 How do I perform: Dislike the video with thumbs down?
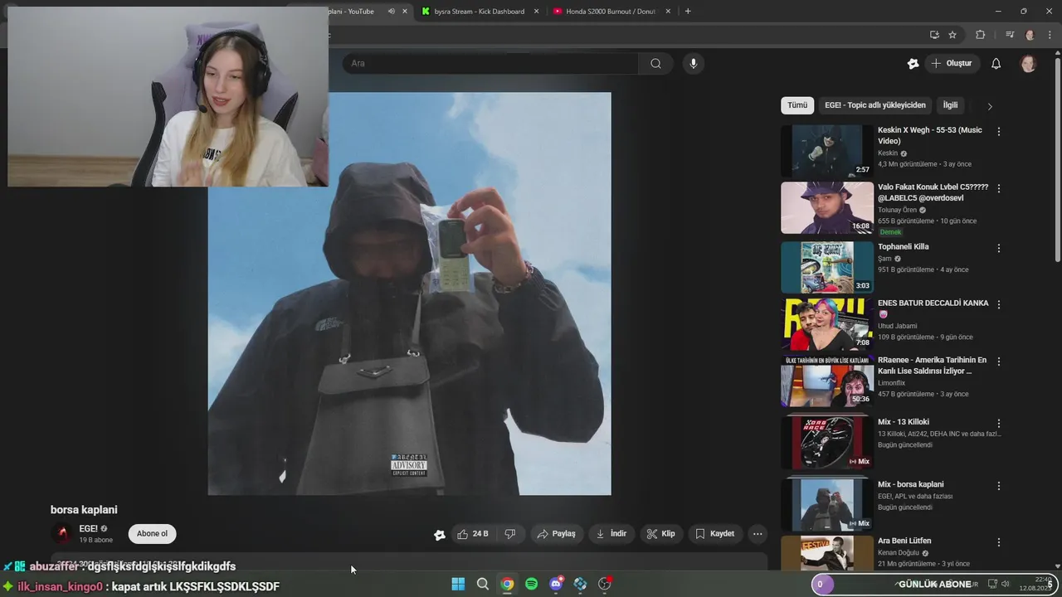pos(510,534)
